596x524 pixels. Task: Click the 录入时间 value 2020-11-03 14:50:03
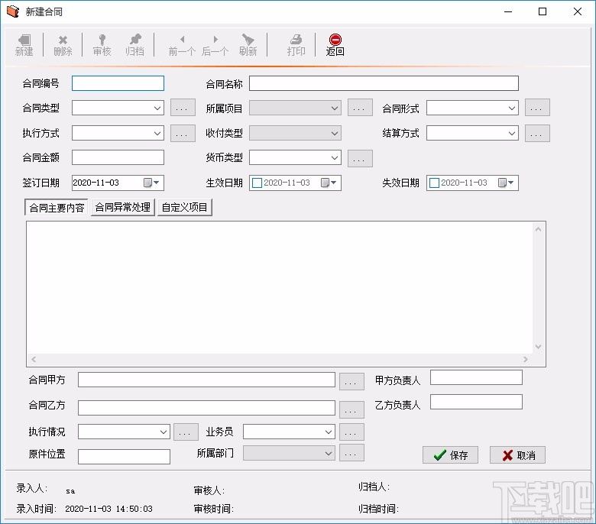click(109, 509)
